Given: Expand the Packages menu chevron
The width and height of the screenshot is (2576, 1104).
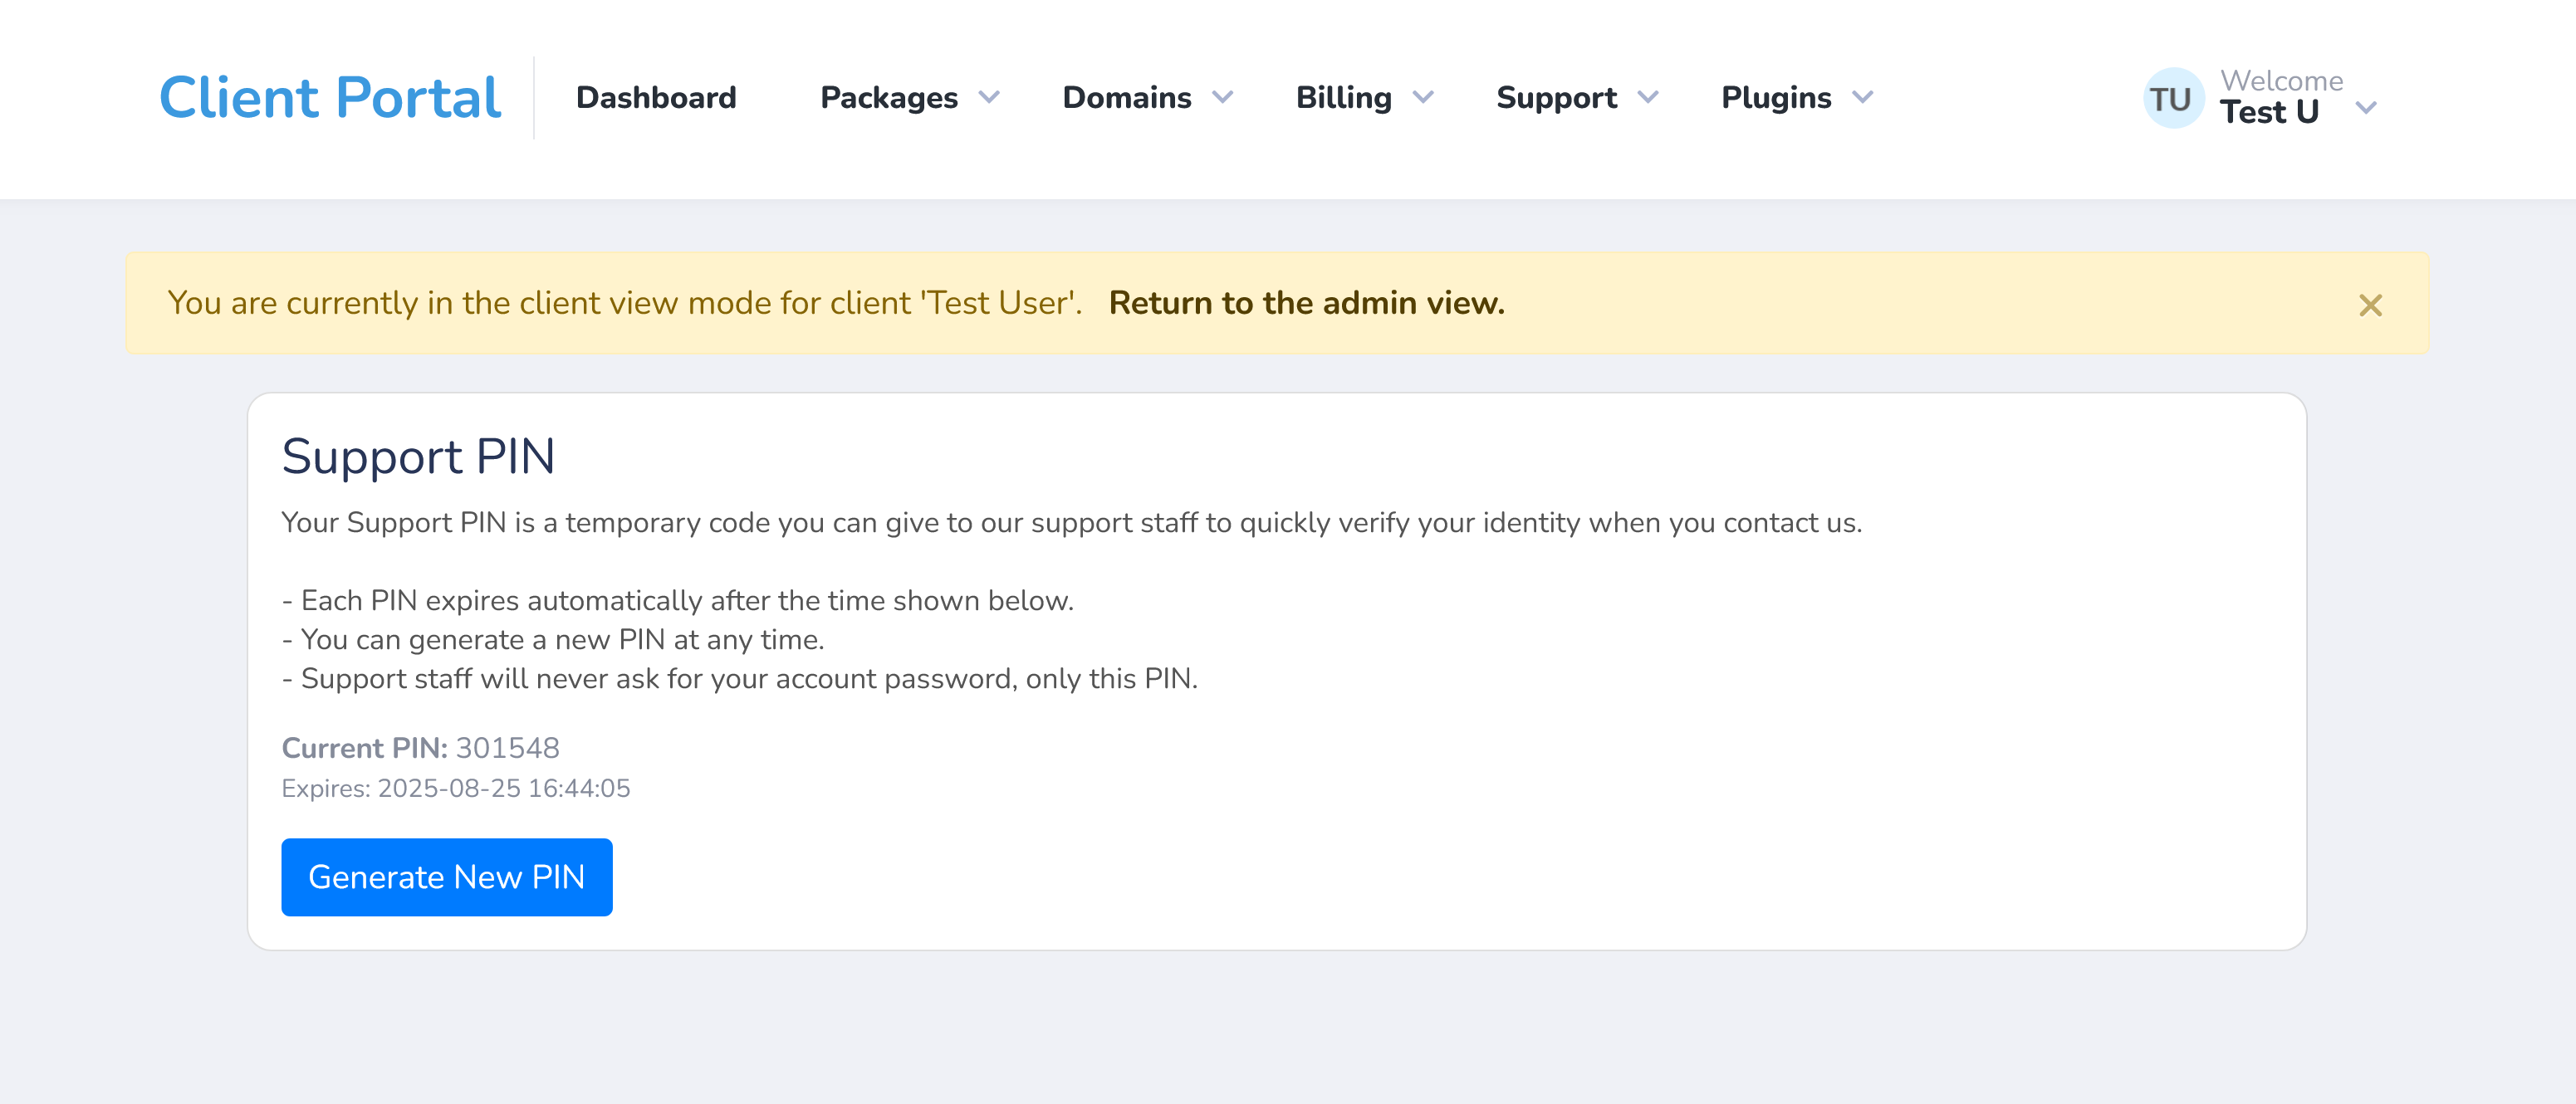Looking at the screenshot, I should pos(988,97).
